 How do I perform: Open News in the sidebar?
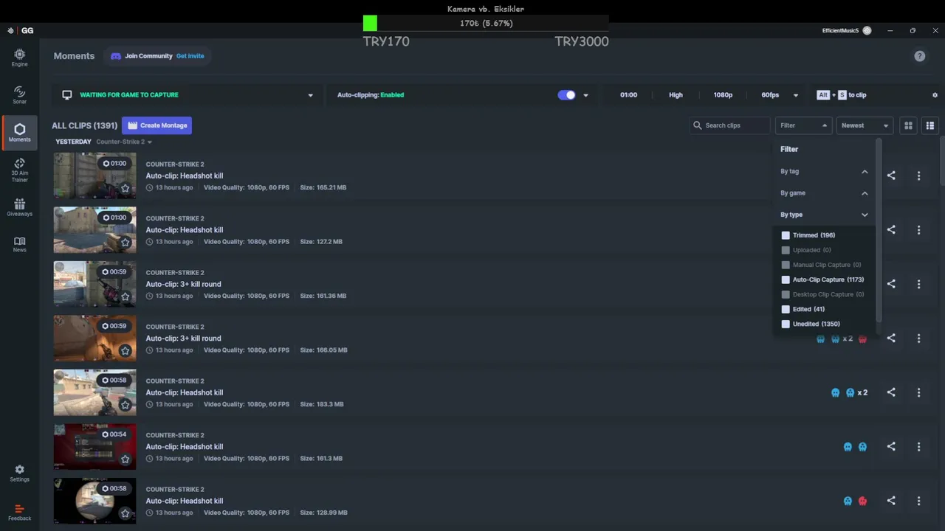(19, 245)
